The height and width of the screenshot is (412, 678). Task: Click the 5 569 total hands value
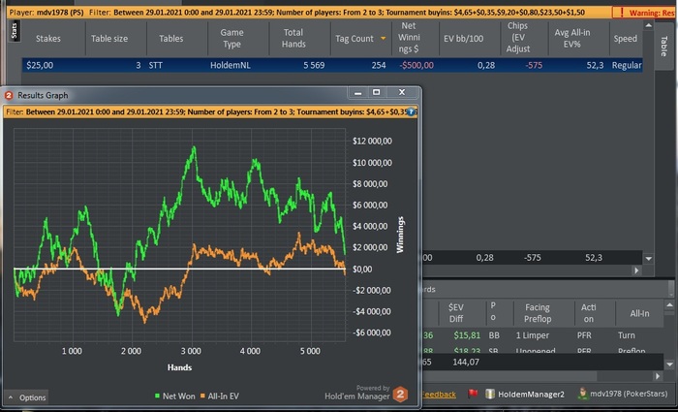[x=314, y=65]
